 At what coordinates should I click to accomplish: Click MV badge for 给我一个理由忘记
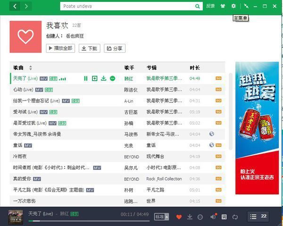66,101
